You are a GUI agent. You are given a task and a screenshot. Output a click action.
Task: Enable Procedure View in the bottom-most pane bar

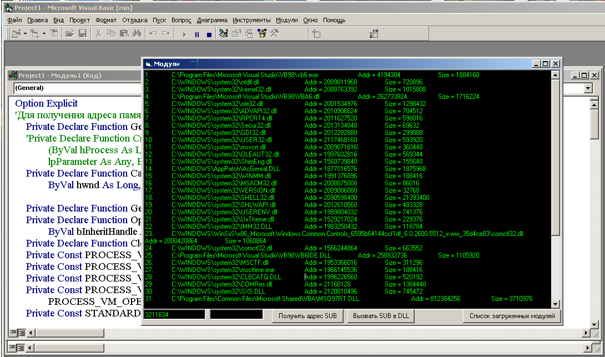(12, 348)
